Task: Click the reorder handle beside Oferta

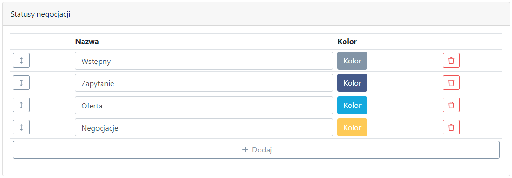Action: tap(21, 105)
